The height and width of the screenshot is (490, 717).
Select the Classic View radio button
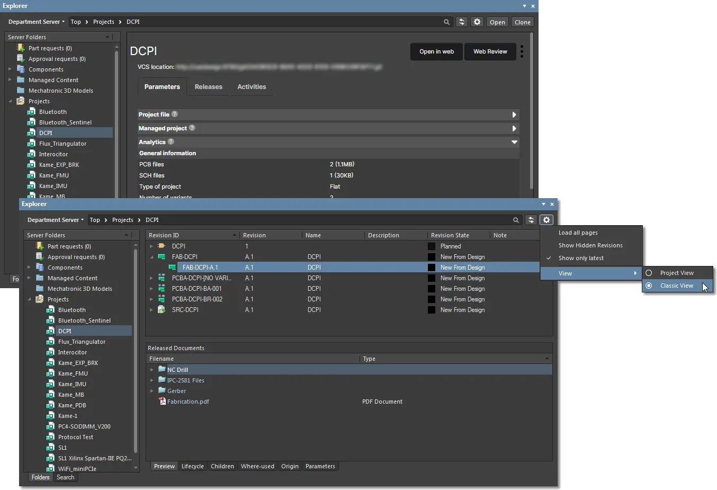649,286
